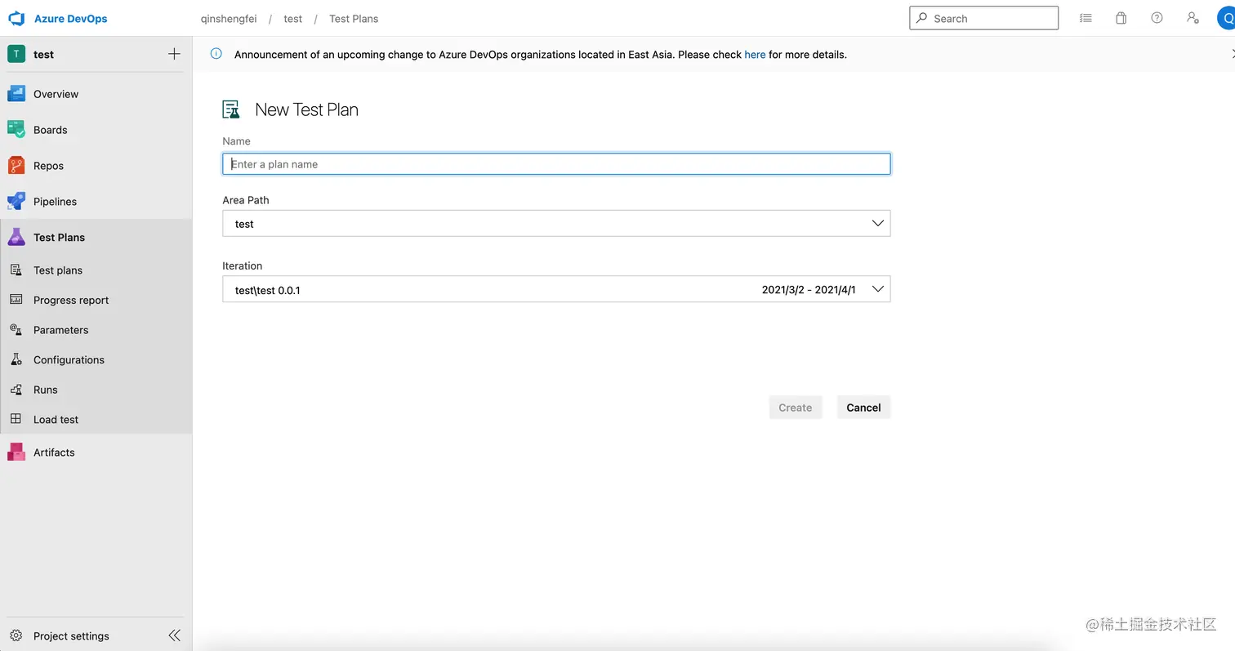Open the work items list icon in header

coord(1086,18)
